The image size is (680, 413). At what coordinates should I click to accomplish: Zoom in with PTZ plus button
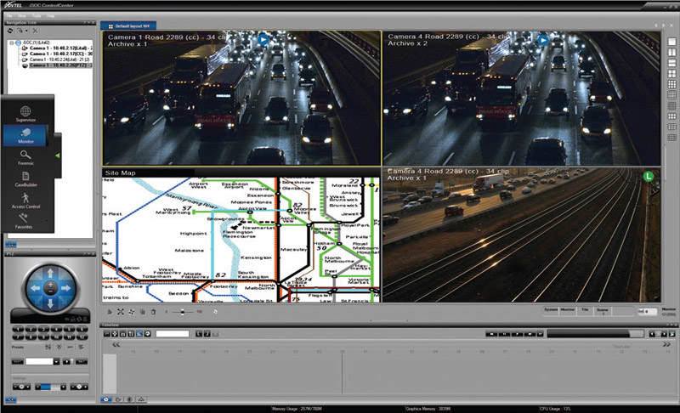click(50, 285)
